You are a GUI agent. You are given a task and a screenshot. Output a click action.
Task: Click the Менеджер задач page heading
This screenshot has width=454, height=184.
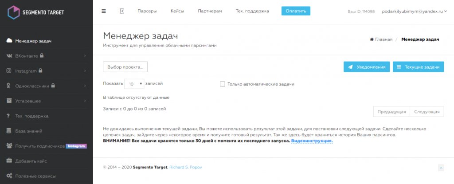(x=141, y=36)
